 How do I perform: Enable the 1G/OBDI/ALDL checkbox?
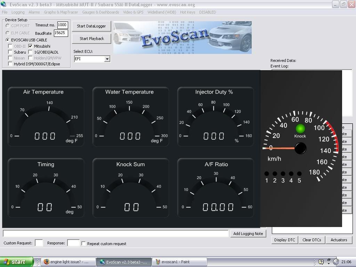tap(30, 52)
